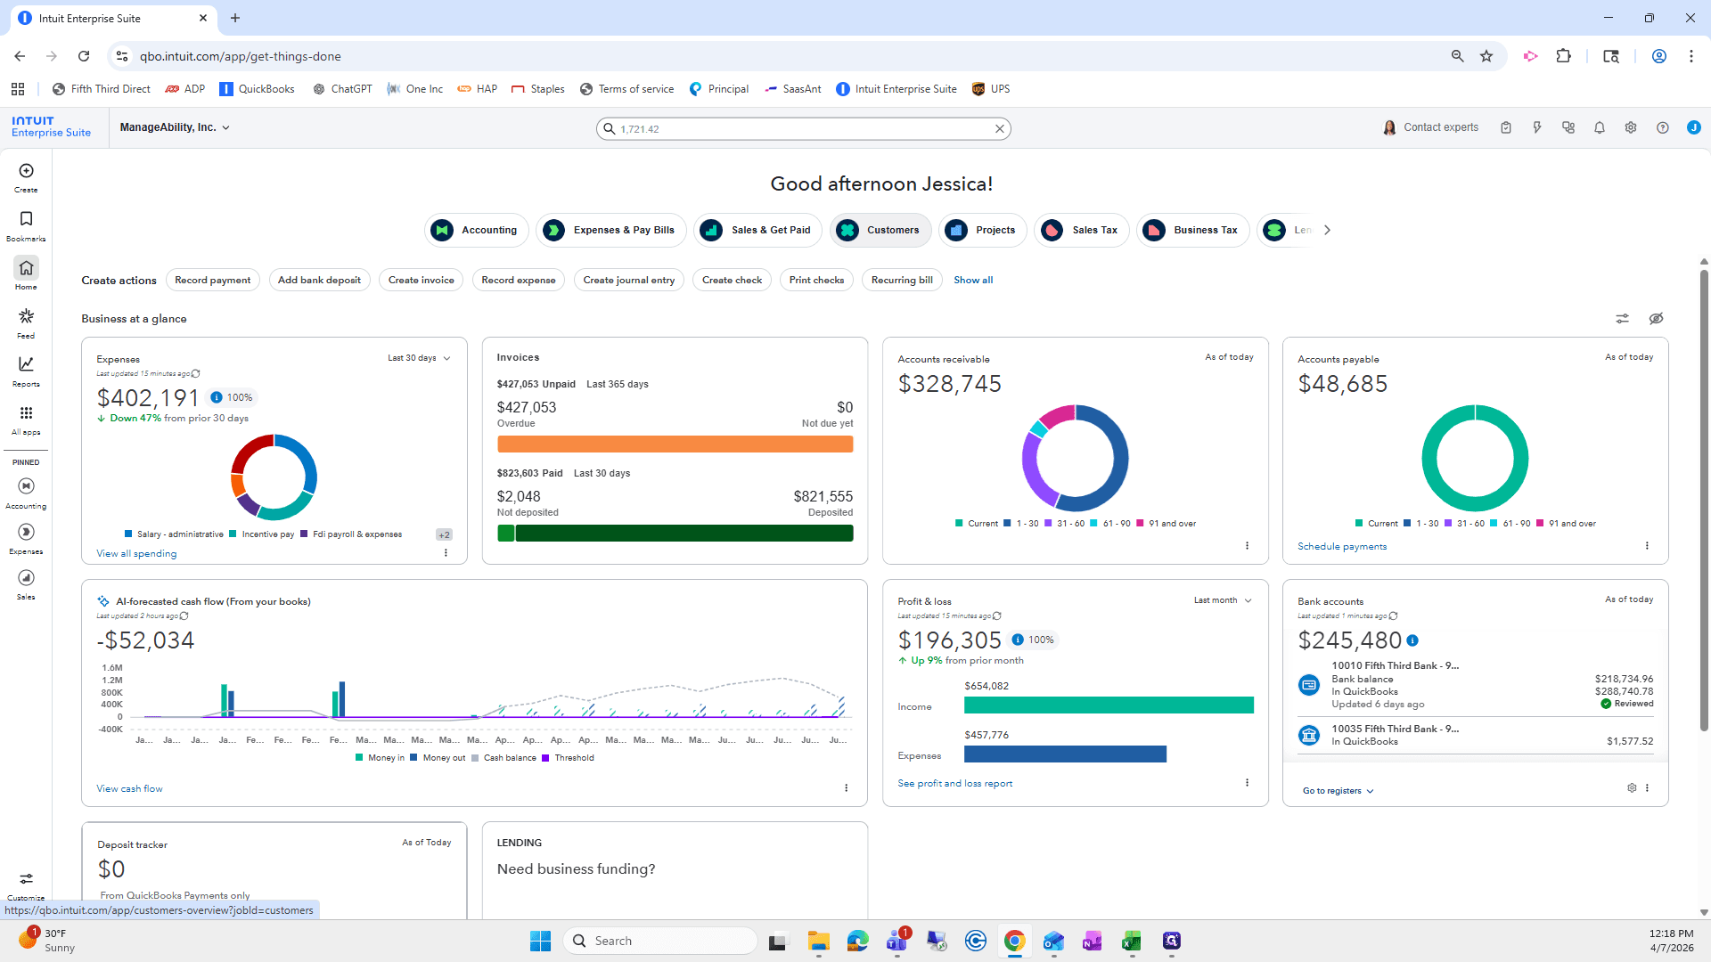Viewport: 1711px width, 962px height.
Task: Show more tabs with the right chevron
Action: click(1327, 230)
